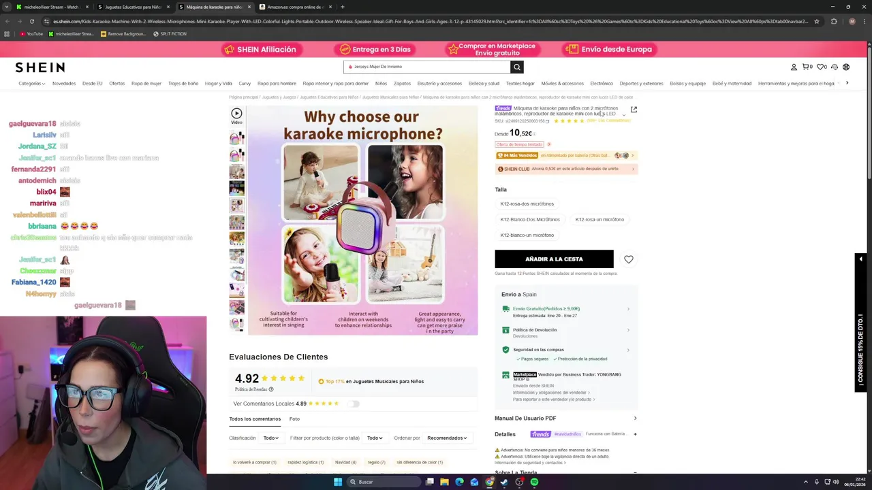872x490 pixels.
Task: Select second product thumbnail in gallery
Action: [236, 156]
